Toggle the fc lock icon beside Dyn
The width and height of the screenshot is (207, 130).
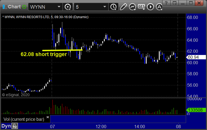click(x=15, y=126)
